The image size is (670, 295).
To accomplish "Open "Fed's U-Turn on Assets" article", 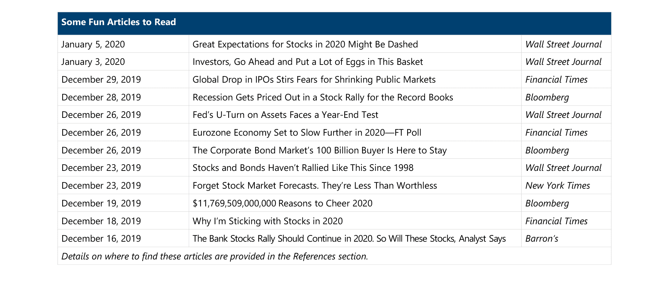I will point(285,115).
